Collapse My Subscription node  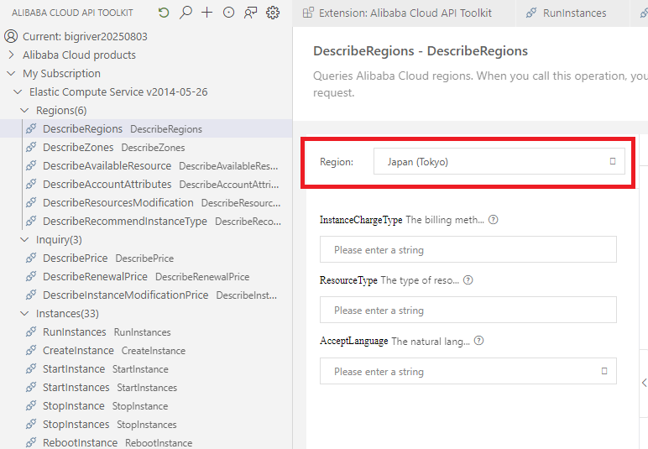coord(11,74)
